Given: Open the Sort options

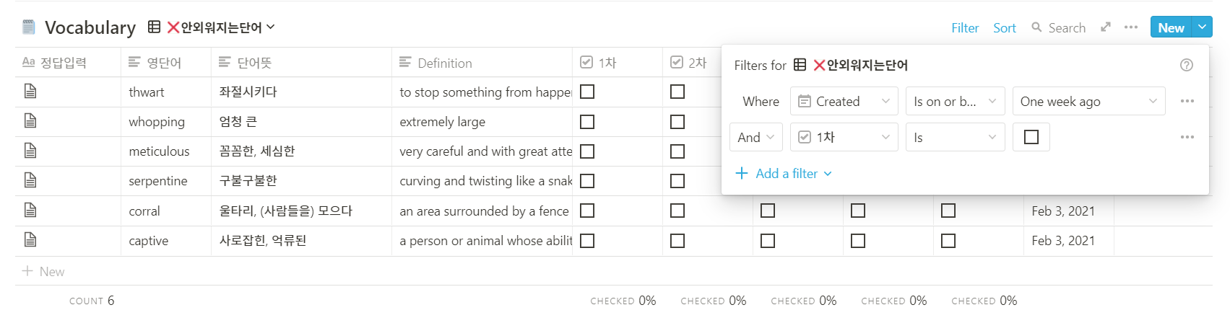Looking at the screenshot, I should 1005,28.
